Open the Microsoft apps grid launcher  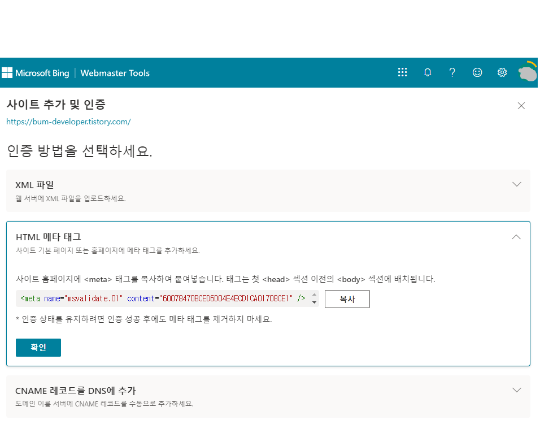tap(402, 72)
